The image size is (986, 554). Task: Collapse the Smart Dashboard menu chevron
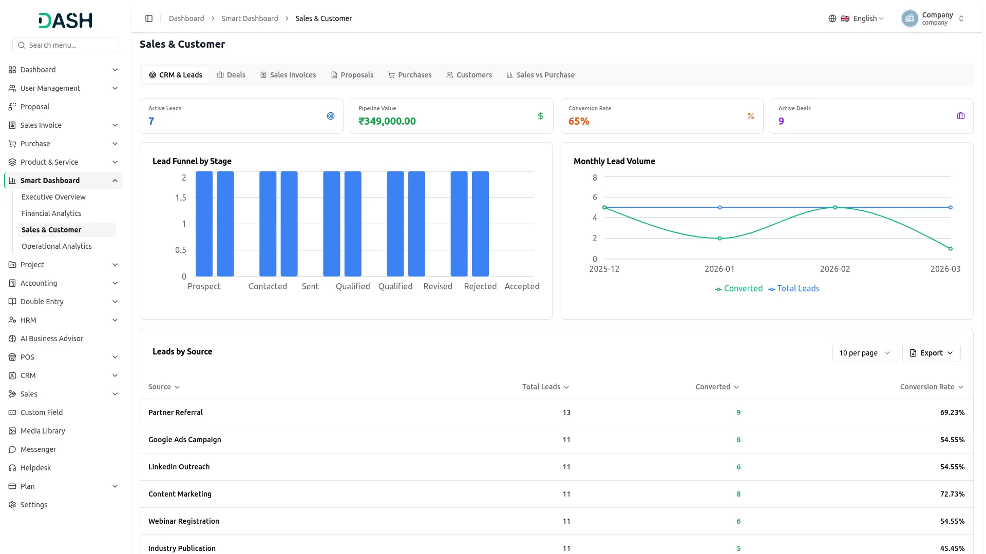pyautogui.click(x=115, y=181)
